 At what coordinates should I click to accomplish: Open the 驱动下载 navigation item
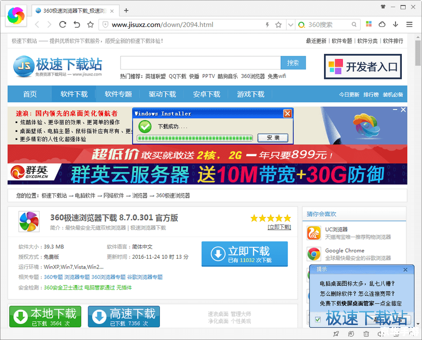coord(162,94)
